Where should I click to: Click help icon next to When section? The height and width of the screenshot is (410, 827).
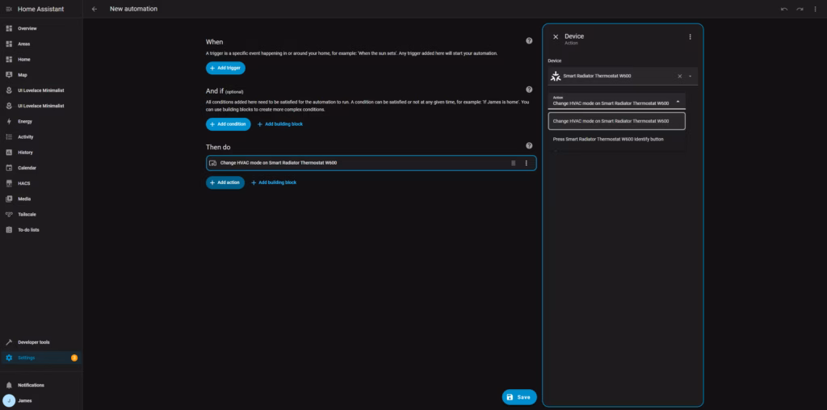click(529, 40)
